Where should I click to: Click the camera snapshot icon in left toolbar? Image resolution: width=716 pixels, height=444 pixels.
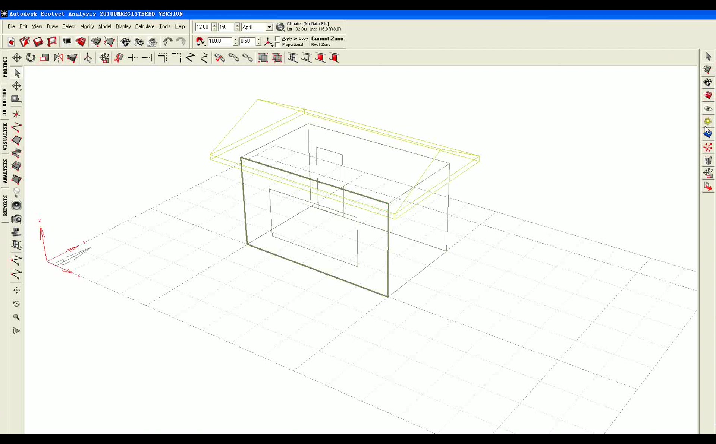point(16,219)
